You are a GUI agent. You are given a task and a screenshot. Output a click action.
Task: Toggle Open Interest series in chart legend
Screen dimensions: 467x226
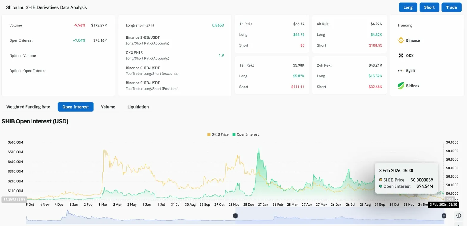[245, 134]
